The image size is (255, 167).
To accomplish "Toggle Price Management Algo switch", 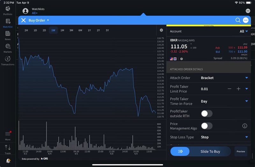I will coord(207,126).
